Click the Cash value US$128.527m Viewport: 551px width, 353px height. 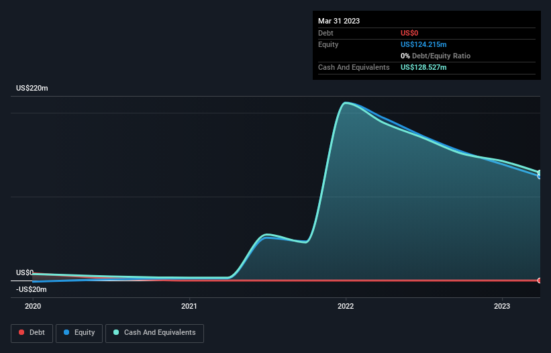(x=423, y=67)
